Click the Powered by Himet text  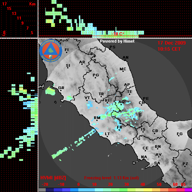(117, 41)
